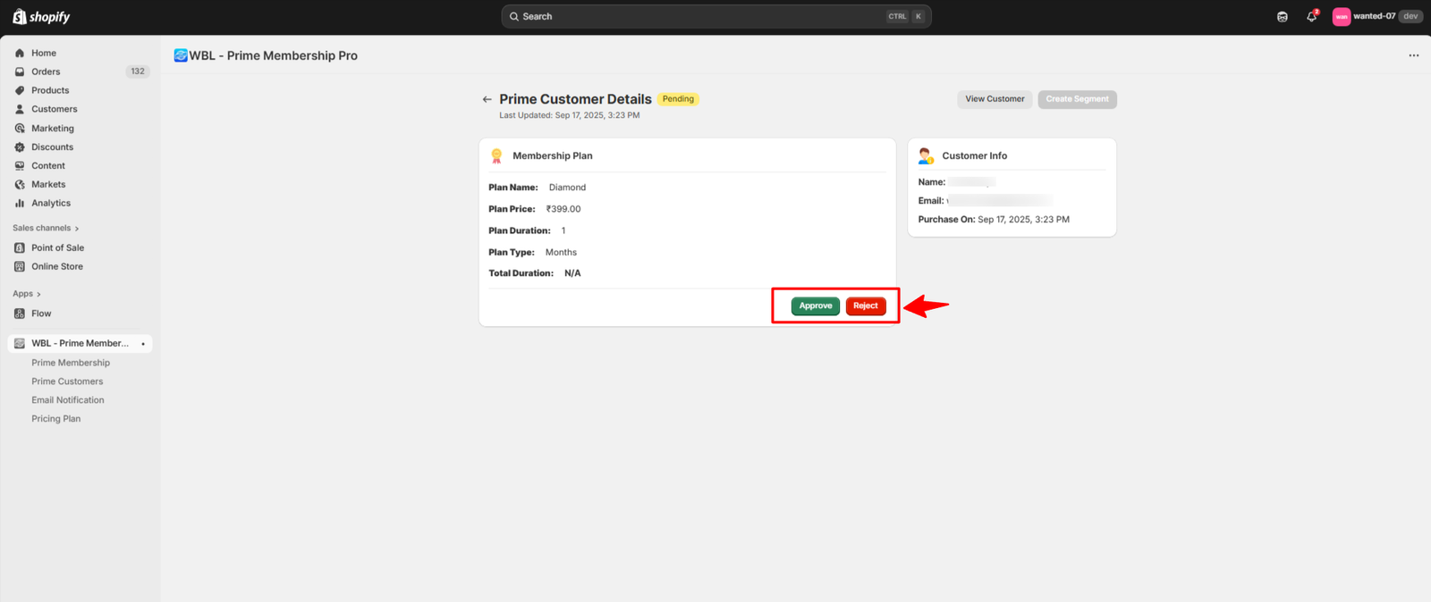Click the Diamond plan name value
This screenshot has width=1431, height=602.
567,188
